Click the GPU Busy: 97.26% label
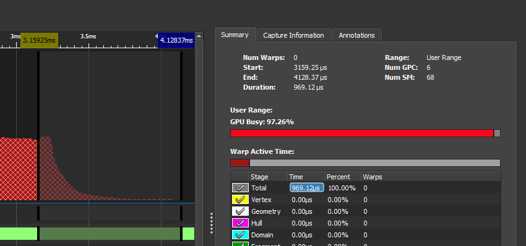 pyautogui.click(x=262, y=122)
